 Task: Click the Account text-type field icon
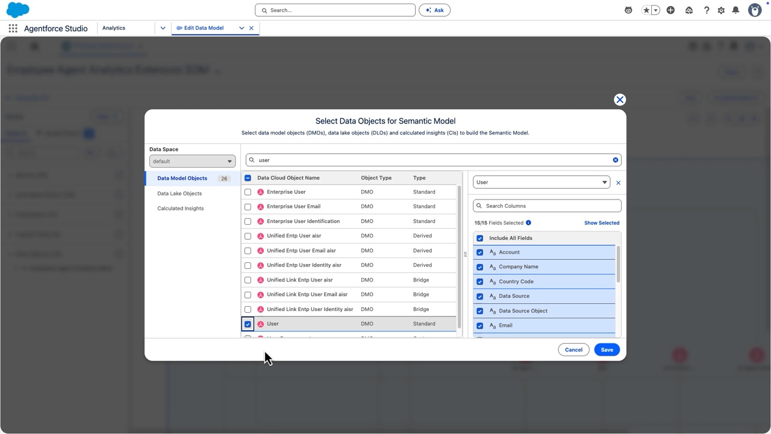(493, 253)
